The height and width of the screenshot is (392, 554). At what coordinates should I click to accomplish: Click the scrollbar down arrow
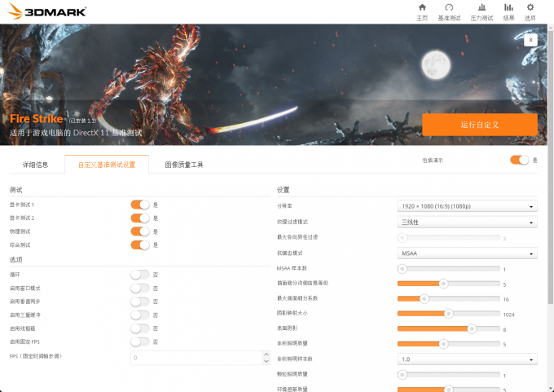point(551,389)
